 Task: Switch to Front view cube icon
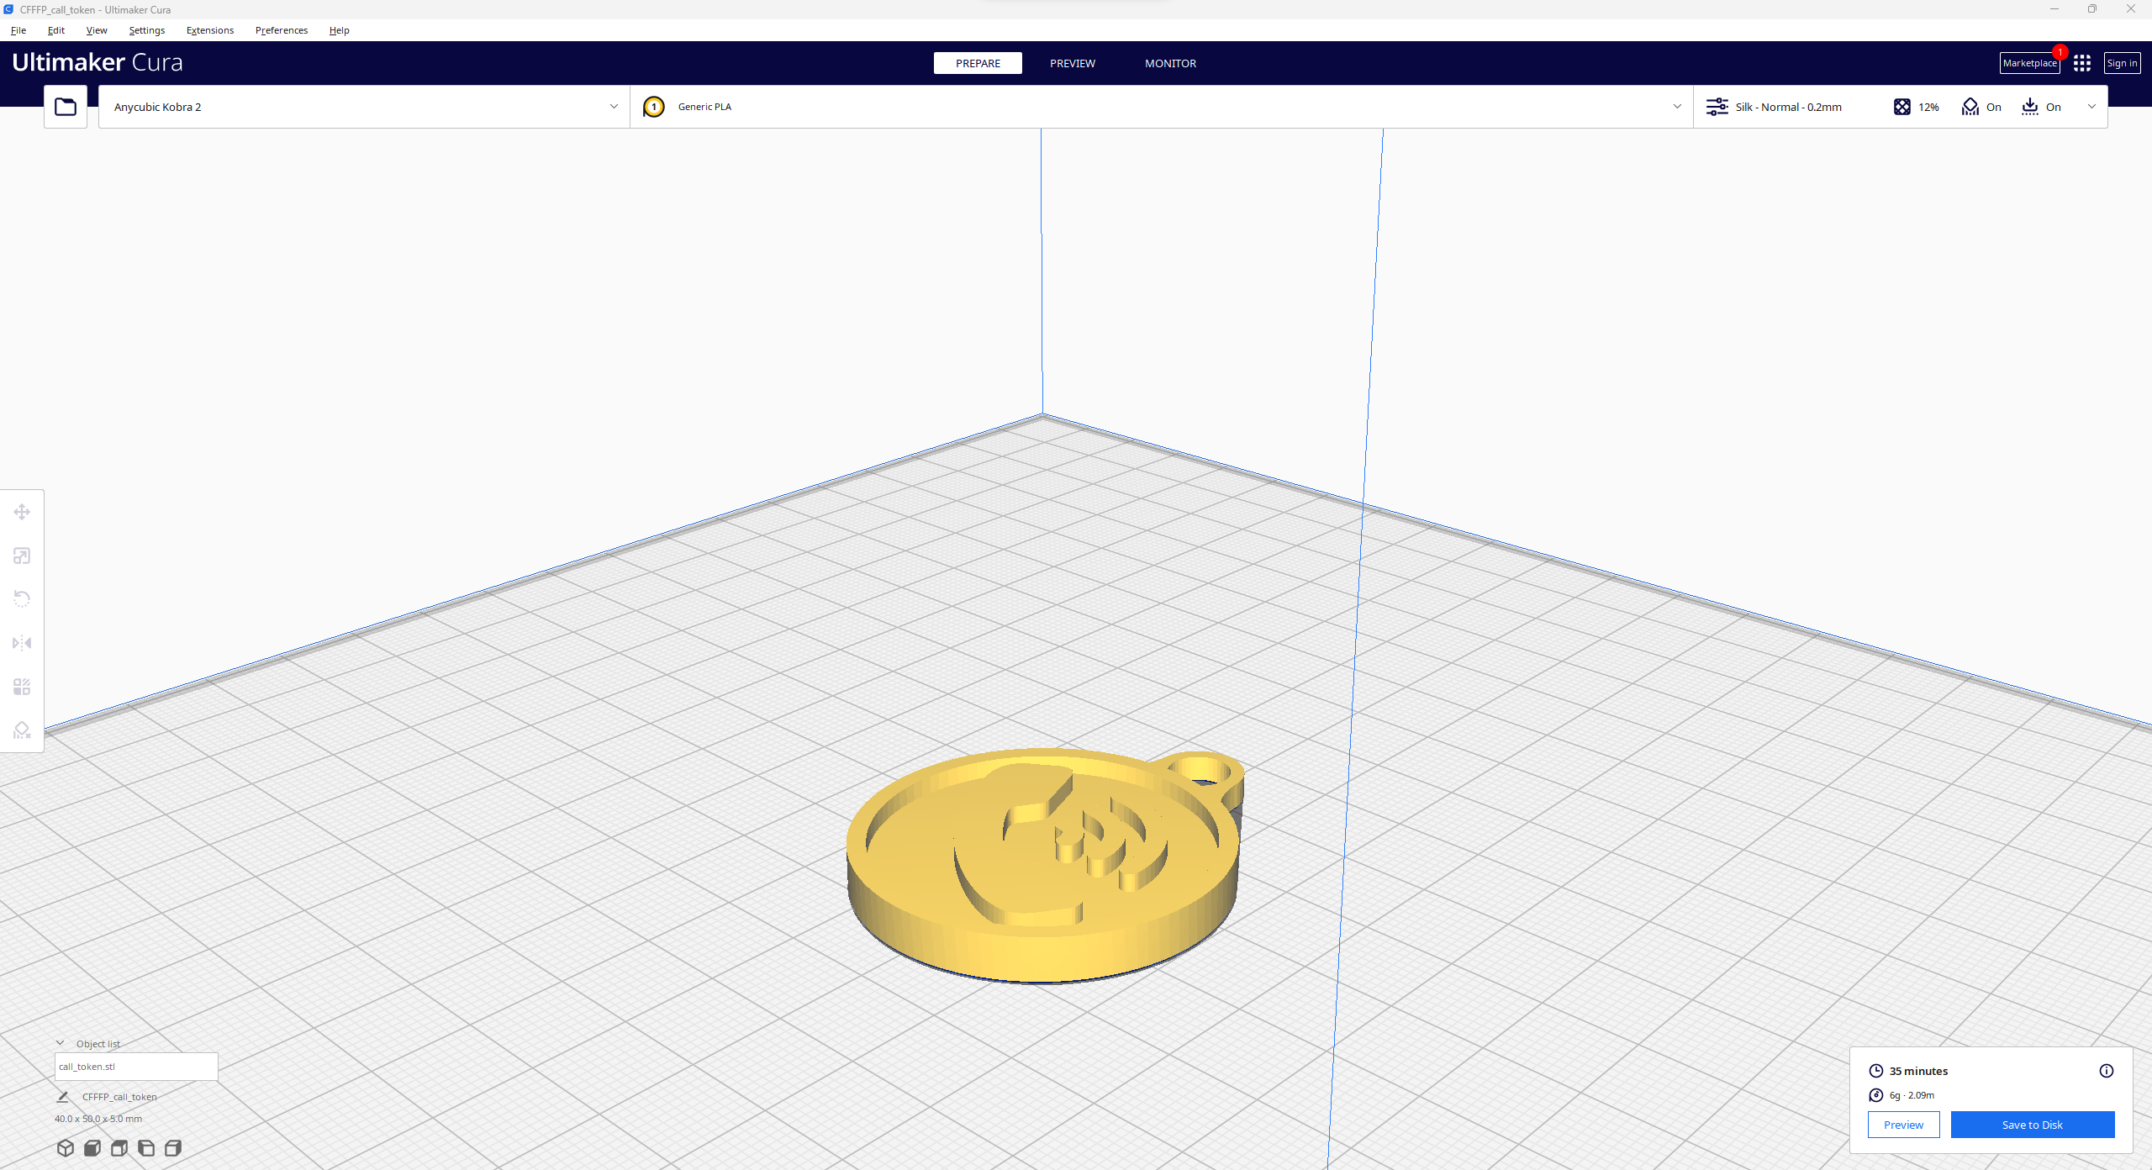click(x=92, y=1148)
